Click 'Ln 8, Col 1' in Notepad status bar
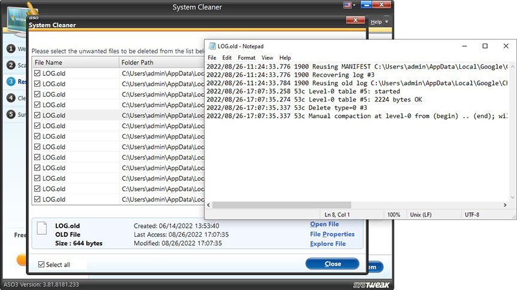The image size is (517, 290). (337, 215)
